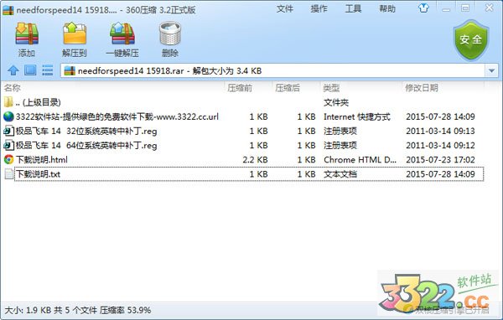
Task: Select file '极品飞车 14 32位系统英转中补丁.reg'
Action: (x=86, y=131)
